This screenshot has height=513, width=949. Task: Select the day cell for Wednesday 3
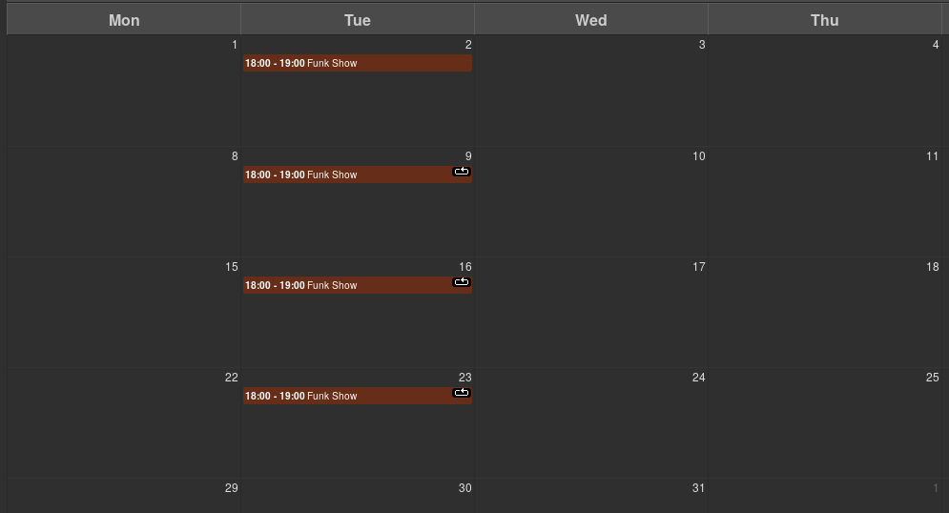pyautogui.click(x=591, y=91)
